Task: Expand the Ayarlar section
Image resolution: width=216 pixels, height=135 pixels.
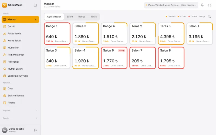Action: (20, 118)
